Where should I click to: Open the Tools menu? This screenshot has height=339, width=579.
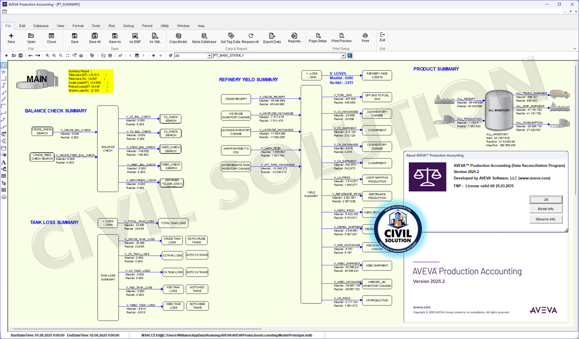point(96,26)
